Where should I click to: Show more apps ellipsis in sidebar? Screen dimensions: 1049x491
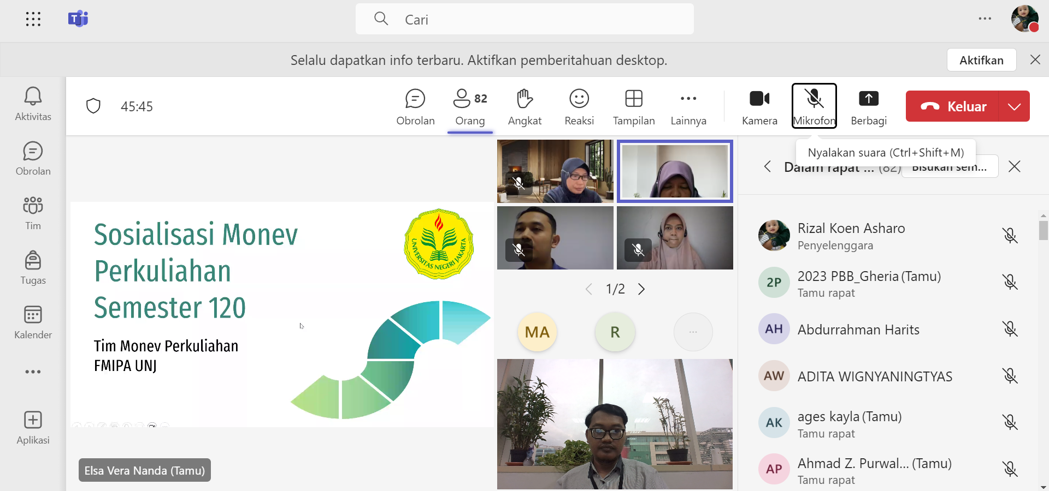[x=33, y=372]
